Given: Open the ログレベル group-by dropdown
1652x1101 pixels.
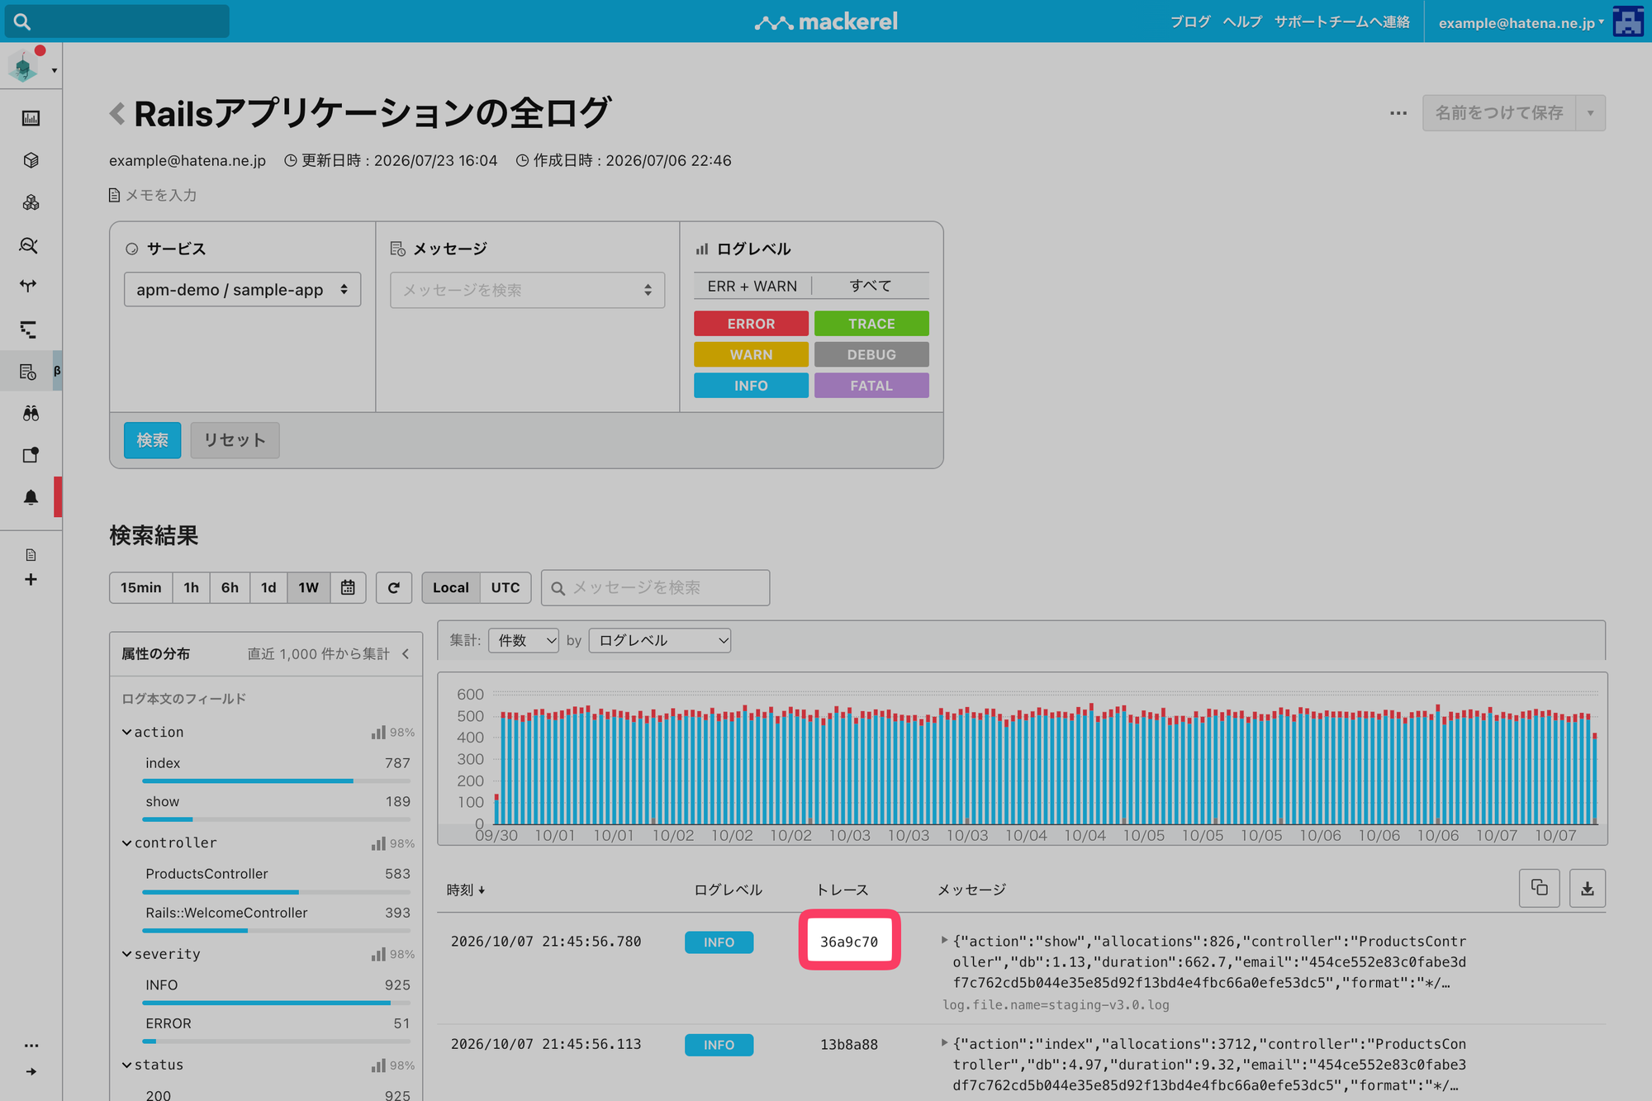Looking at the screenshot, I should [660, 640].
